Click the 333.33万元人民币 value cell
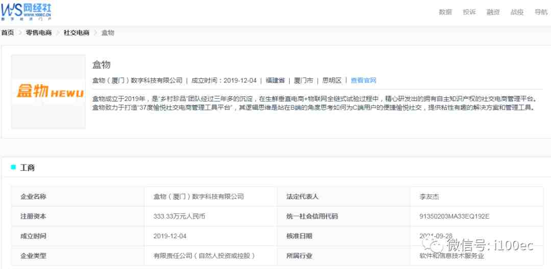The height and width of the screenshot is (269, 551). coord(211,217)
